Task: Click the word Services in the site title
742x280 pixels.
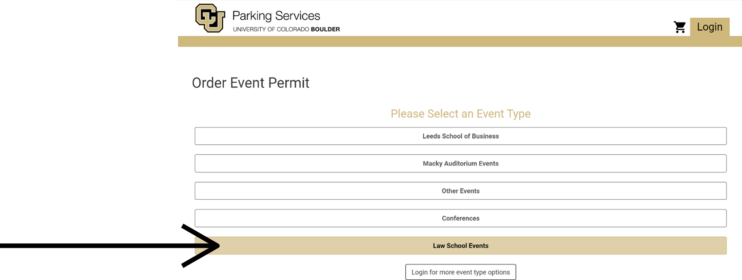Action: (298, 16)
